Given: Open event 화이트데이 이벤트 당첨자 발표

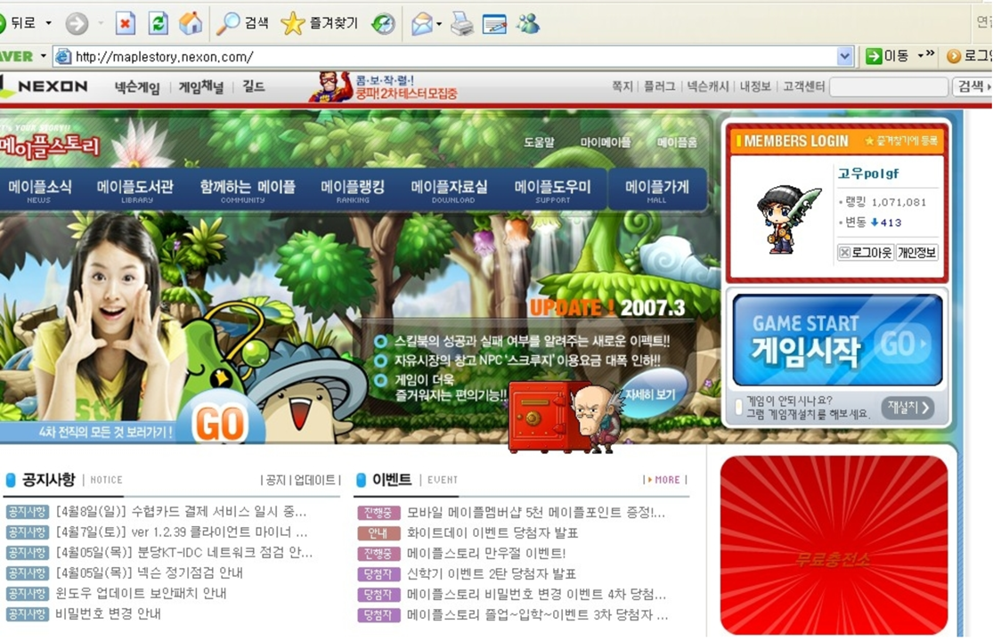Looking at the screenshot, I should tap(492, 532).
